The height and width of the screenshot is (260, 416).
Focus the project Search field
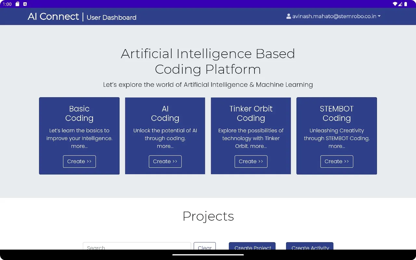[137, 246]
